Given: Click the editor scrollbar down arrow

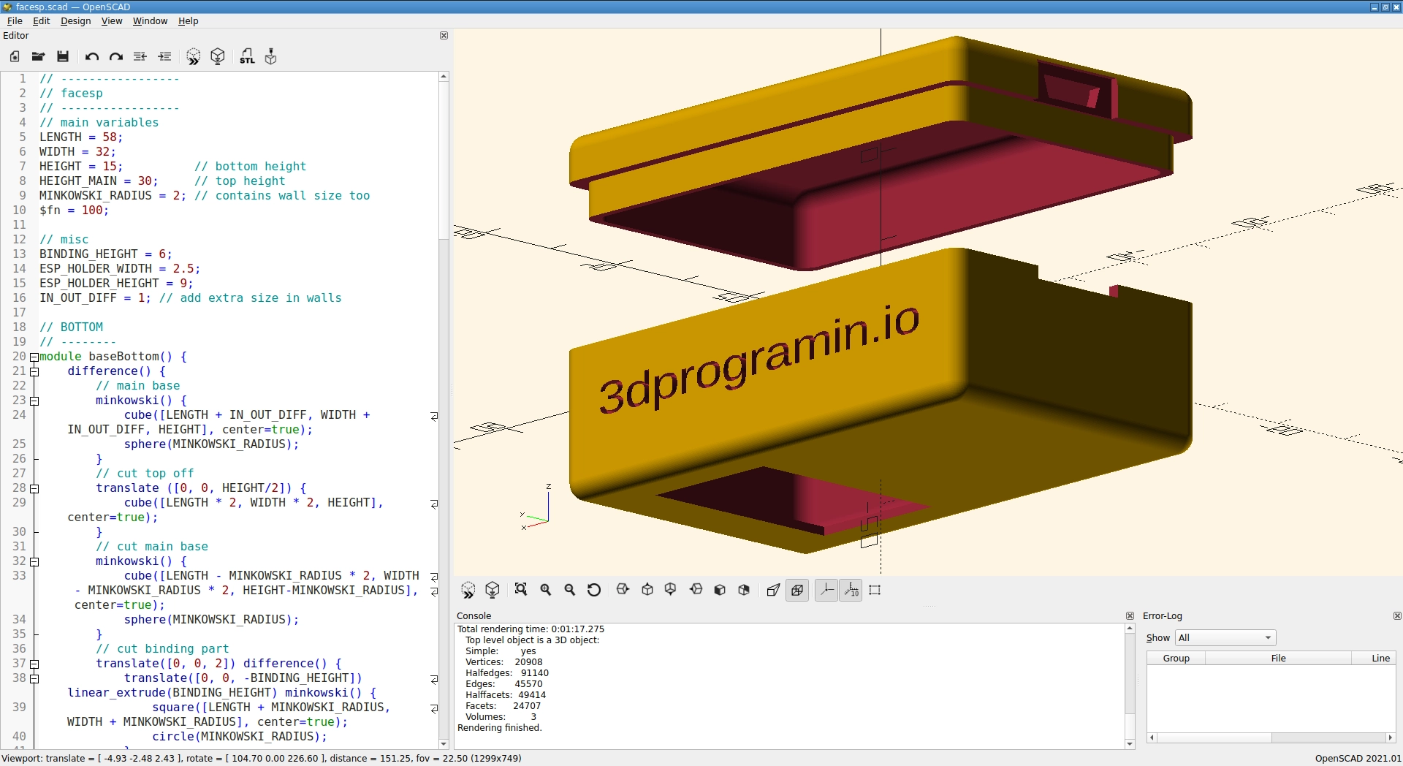Looking at the screenshot, I should (444, 743).
